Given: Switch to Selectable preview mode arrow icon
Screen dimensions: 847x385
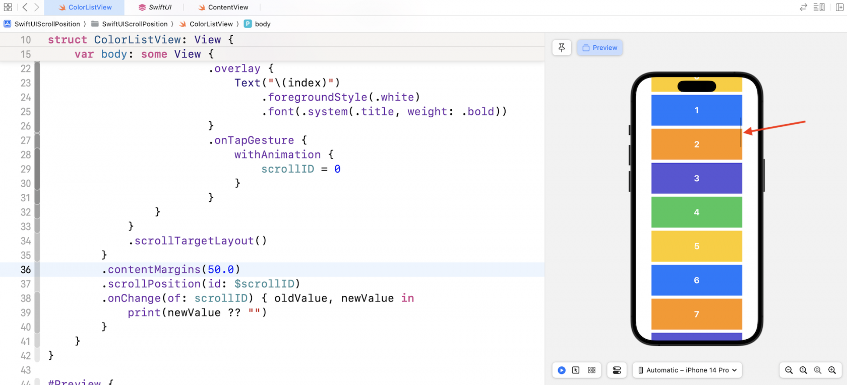Looking at the screenshot, I should tap(576, 370).
